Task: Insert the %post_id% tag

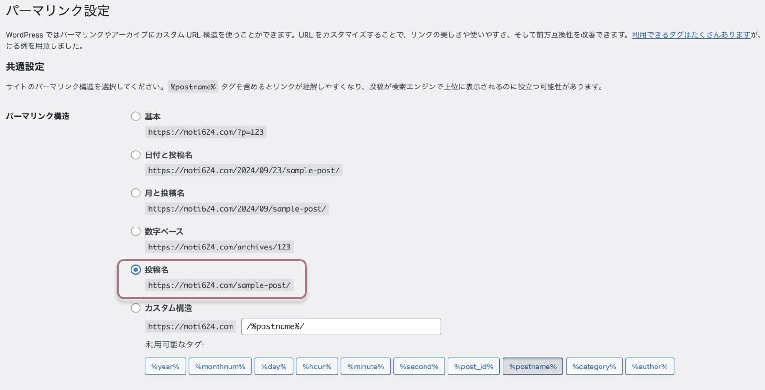Action: pyautogui.click(x=474, y=367)
